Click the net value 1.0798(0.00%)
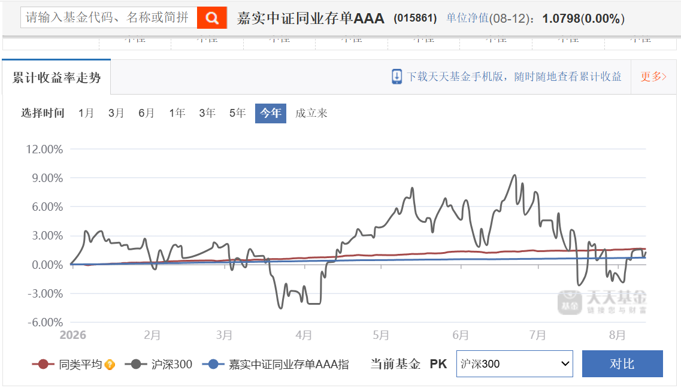This screenshot has height=388, width=681. pyautogui.click(x=584, y=18)
